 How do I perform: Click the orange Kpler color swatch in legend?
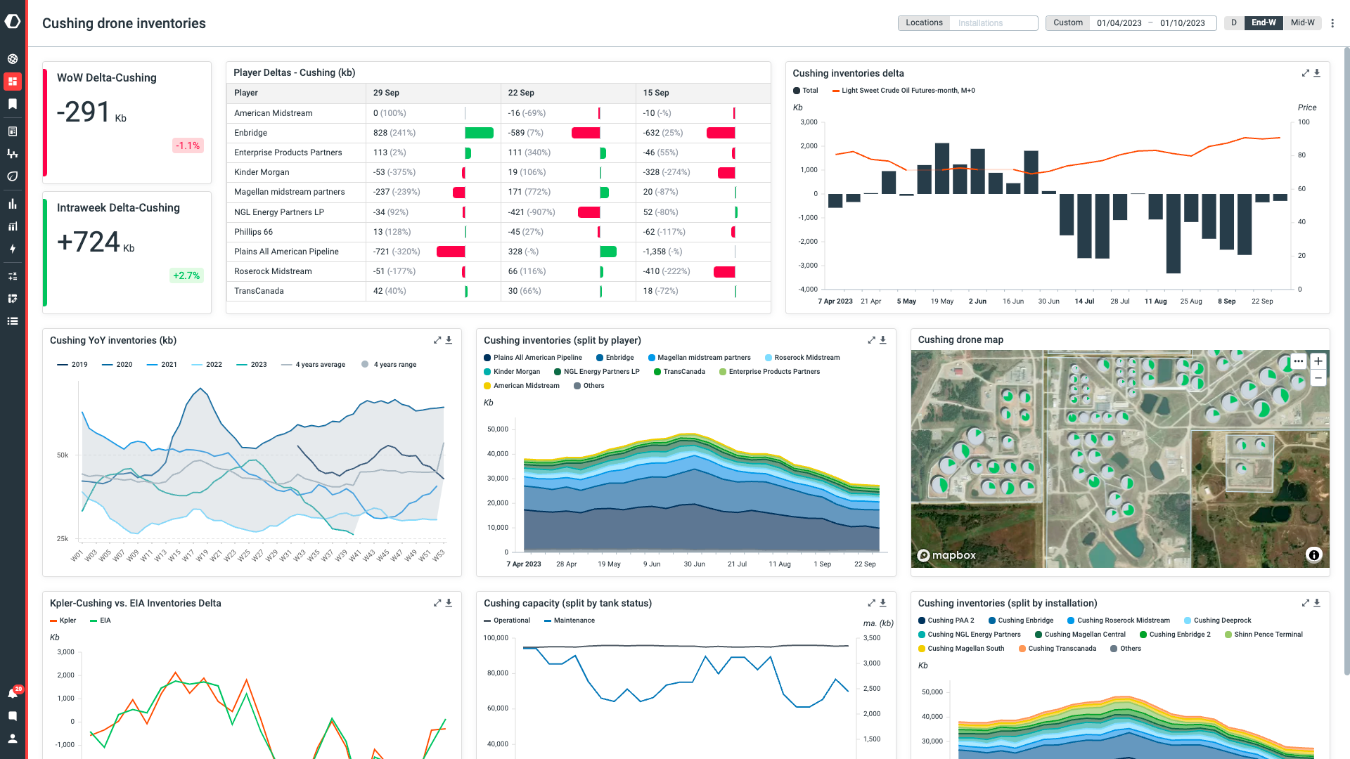pos(52,621)
